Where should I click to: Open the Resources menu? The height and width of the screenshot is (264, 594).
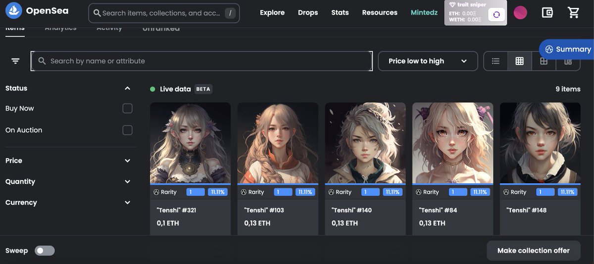[x=380, y=12]
